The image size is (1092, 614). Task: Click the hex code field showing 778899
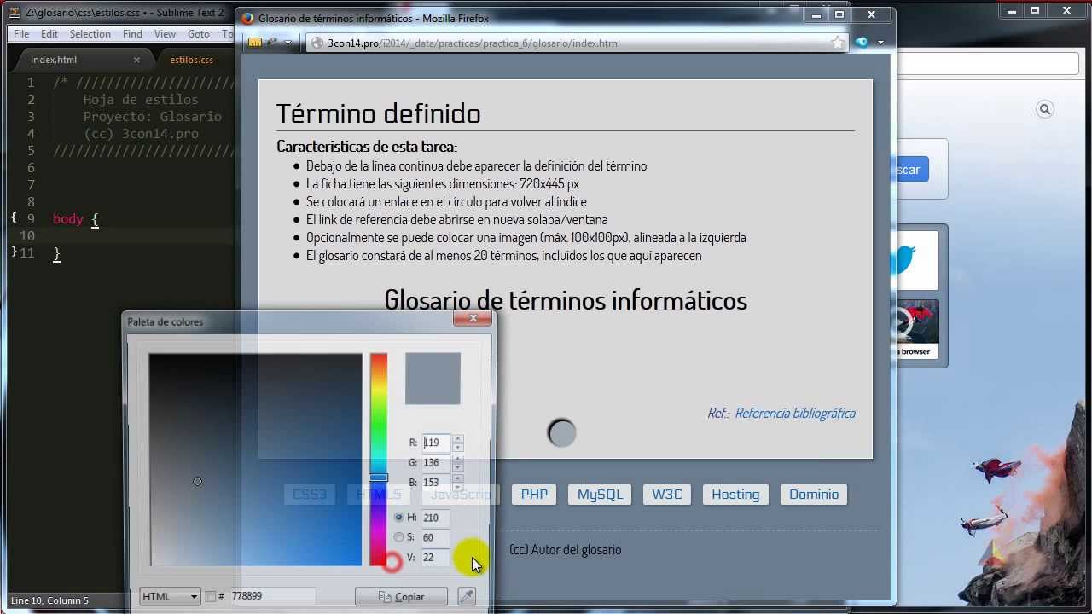pos(272,596)
